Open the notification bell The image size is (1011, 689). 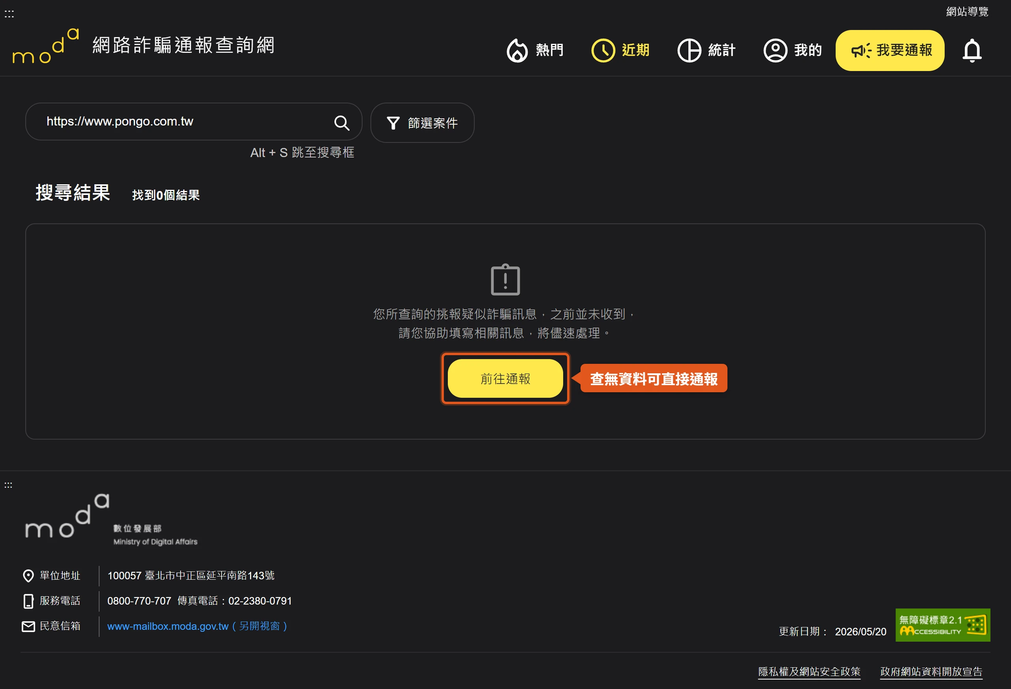pyautogui.click(x=972, y=51)
